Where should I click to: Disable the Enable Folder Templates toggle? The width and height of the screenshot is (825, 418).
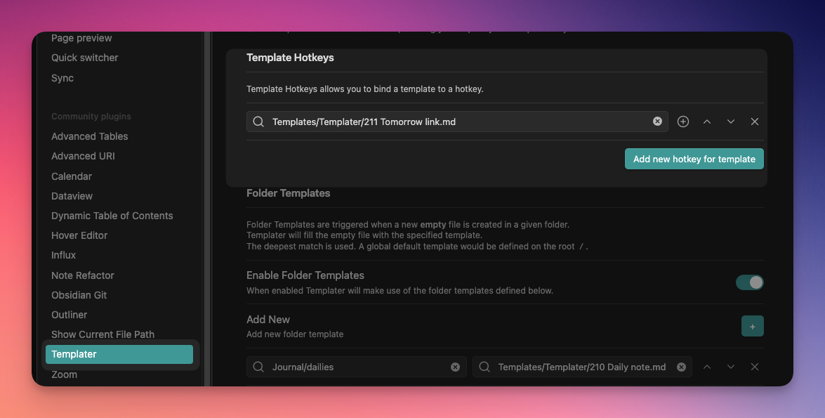coord(749,282)
